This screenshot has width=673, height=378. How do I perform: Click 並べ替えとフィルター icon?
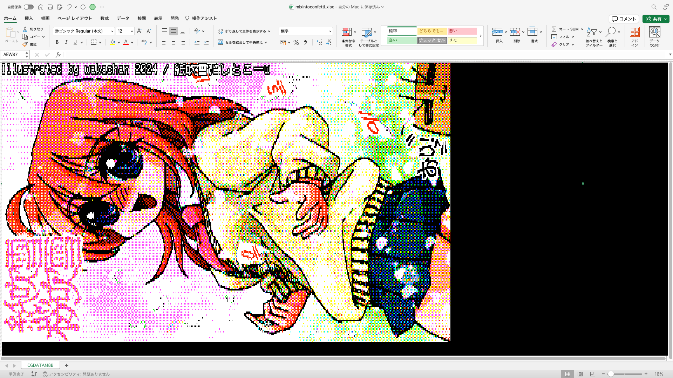pos(592,32)
